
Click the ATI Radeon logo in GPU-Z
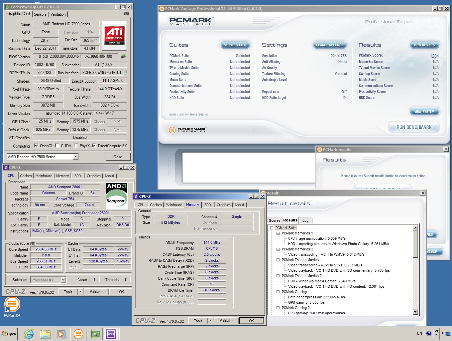[x=114, y=36]
